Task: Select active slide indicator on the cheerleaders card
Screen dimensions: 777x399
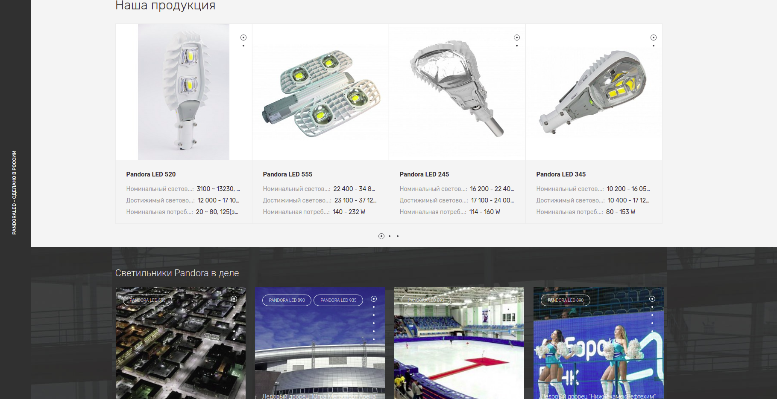Action: tap(652, 299)
